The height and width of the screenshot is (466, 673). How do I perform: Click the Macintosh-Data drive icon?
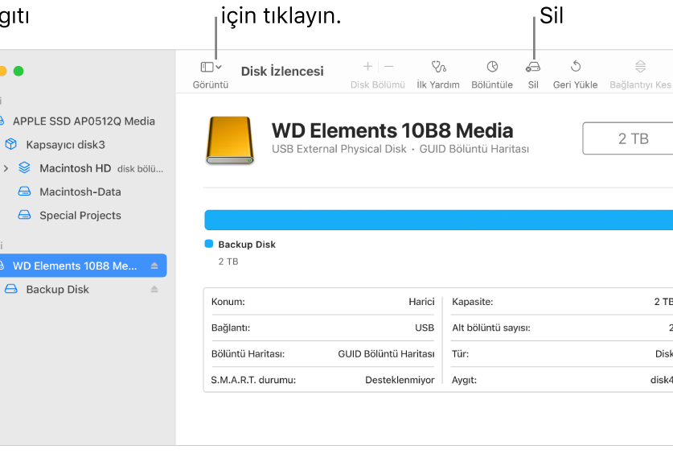tap(24, 192)
